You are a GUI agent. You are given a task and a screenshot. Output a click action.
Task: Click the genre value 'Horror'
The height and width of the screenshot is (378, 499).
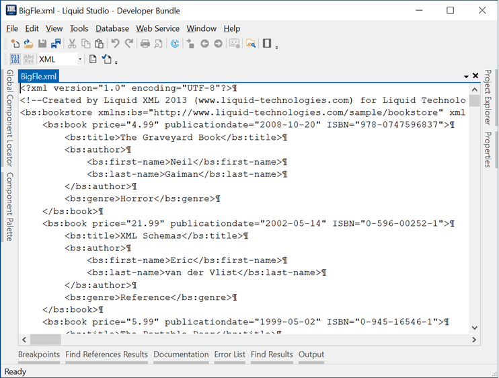[137, 199]
